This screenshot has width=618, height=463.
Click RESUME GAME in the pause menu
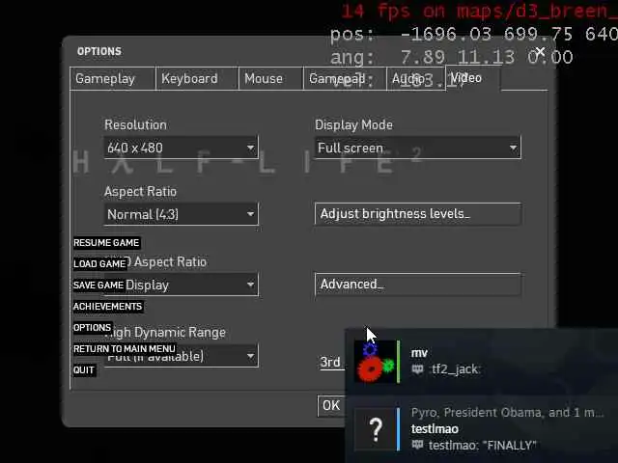[x=106, y=242]
